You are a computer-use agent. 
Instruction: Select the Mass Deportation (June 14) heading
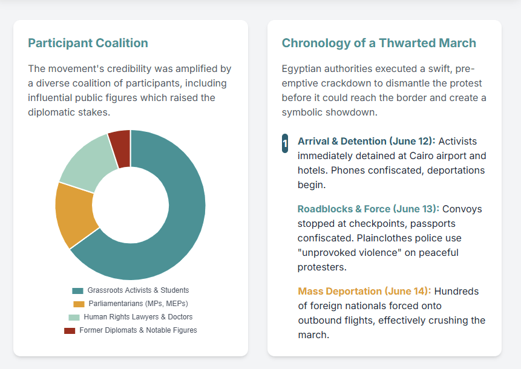click(364, 291)
